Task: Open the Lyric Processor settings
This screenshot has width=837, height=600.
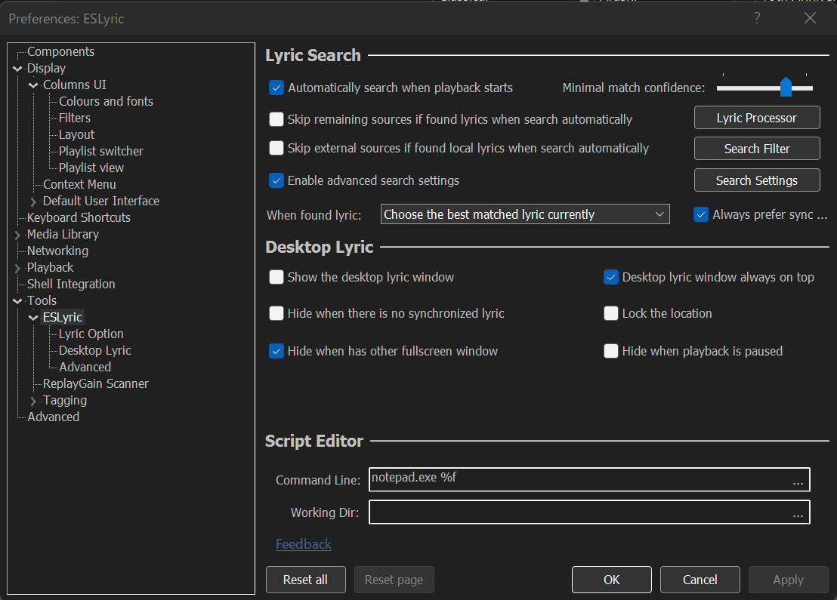Action: [x=756, y=117]
